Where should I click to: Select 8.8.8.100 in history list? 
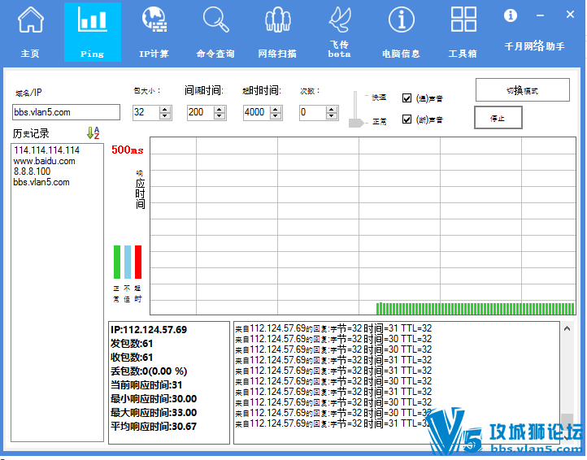pyautogui.click(x=32, y=171)
